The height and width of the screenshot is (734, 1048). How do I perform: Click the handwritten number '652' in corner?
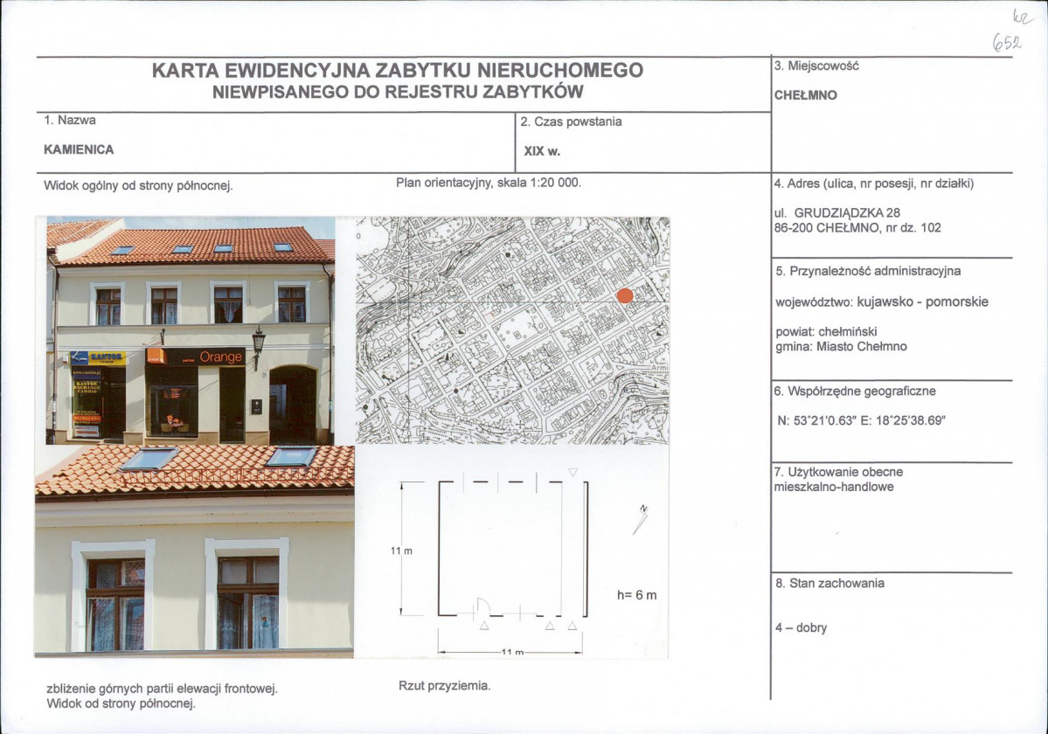pyautogui.click(x=1007, y=43)
